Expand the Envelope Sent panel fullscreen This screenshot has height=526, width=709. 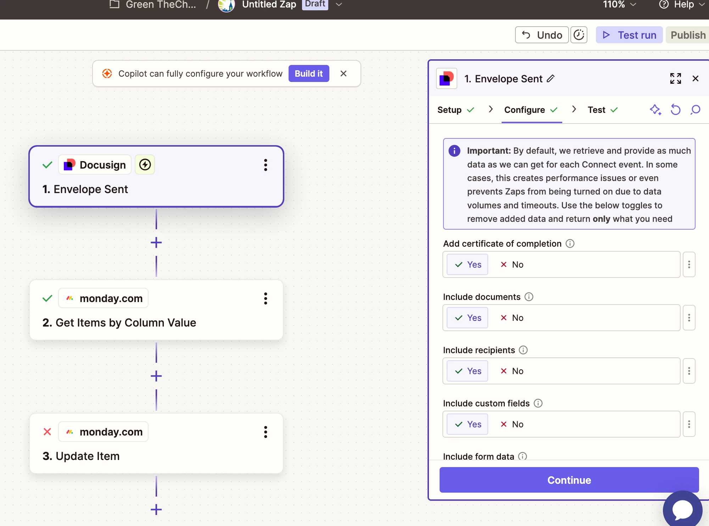675,78
